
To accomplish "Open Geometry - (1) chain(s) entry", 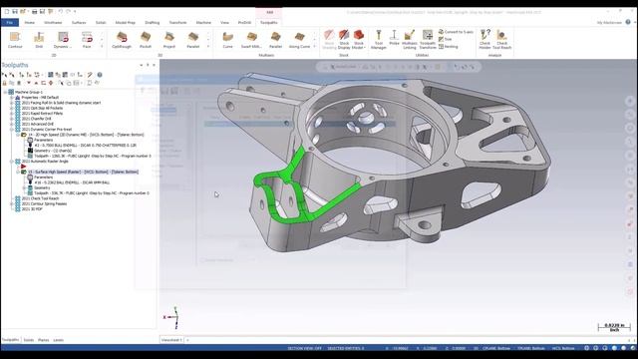I will 53,151.
